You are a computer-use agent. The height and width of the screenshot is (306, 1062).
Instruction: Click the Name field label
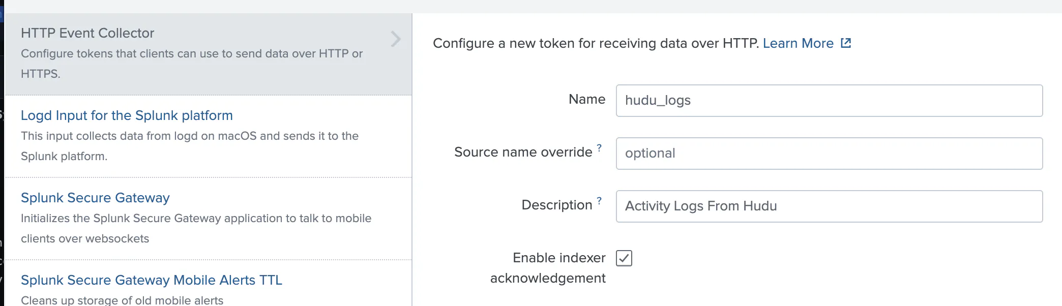click(x=586, y=99)
